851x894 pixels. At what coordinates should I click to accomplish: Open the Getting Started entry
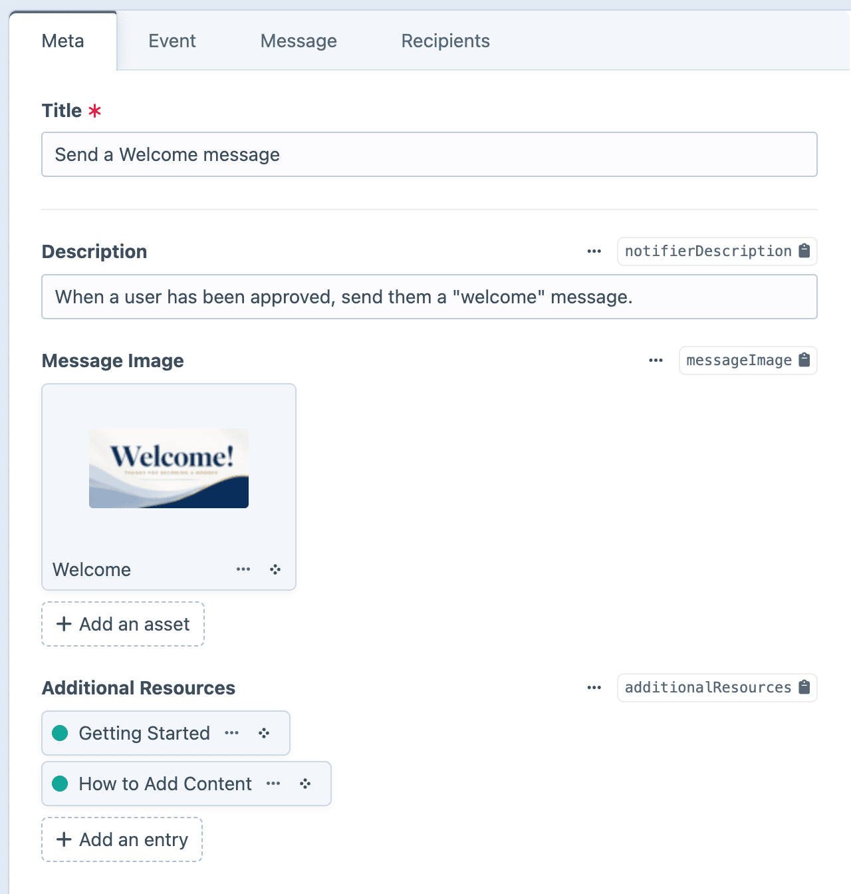(144, 733)
